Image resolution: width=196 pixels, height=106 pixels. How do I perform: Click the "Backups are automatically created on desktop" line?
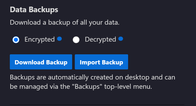(x=93, y=77)
